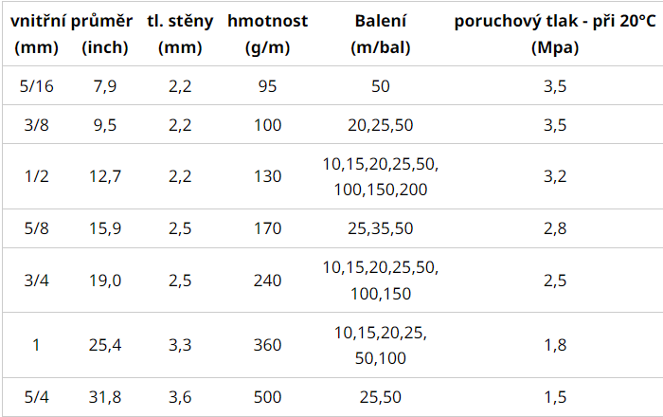
Task: Select the 5/16 diameter cell
Action: click(x=36, y=88)
